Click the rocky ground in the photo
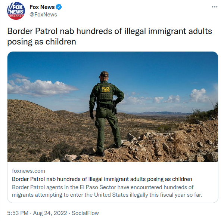224x221 pixels. tap(157, 147)
